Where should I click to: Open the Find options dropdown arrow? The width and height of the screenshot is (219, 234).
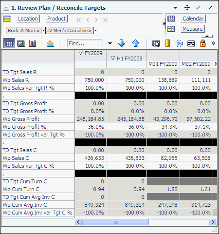coord(110,43)
